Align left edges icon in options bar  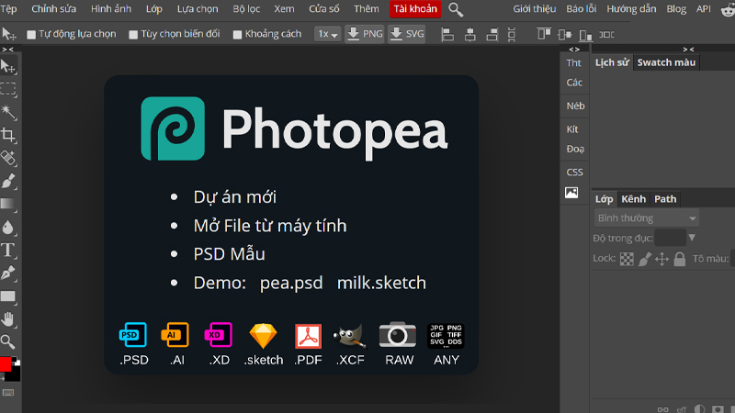coord(447,34)
